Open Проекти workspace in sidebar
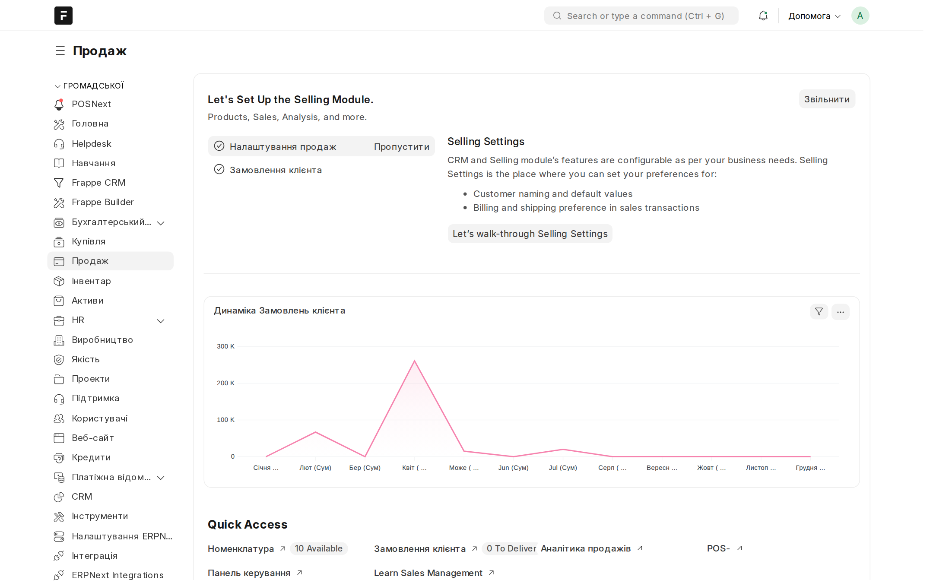 coord(111,379)
